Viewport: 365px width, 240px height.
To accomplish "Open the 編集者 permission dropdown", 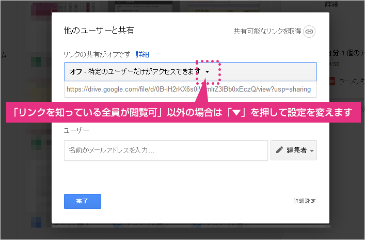I will (294, 150).
